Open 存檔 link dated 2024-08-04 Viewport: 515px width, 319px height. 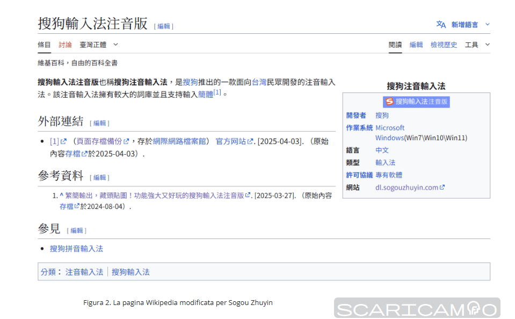pyautogui.click(x=67, y=207)
